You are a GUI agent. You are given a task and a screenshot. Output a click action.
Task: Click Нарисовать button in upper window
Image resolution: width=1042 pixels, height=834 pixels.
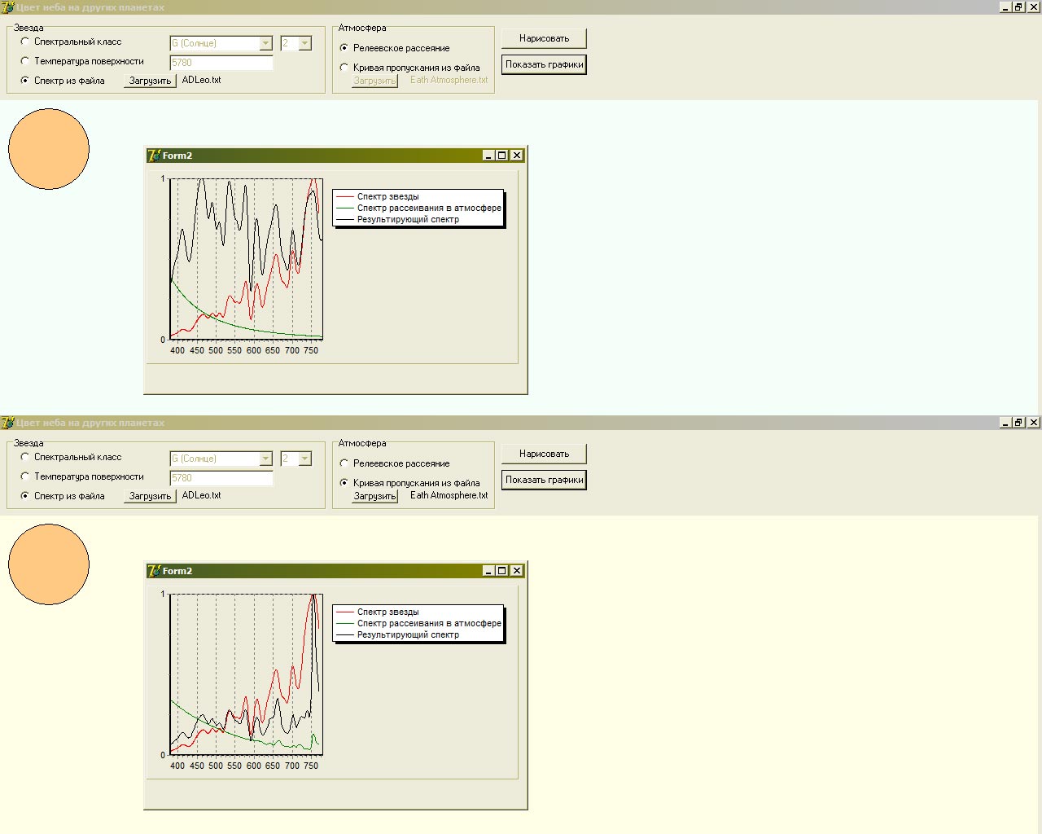[x=544, y=38]
